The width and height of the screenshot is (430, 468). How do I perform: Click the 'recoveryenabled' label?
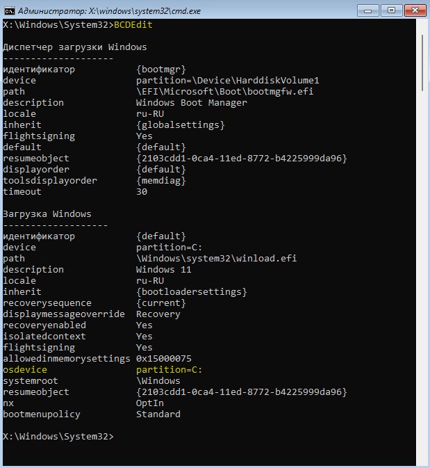tap(44, 325)
